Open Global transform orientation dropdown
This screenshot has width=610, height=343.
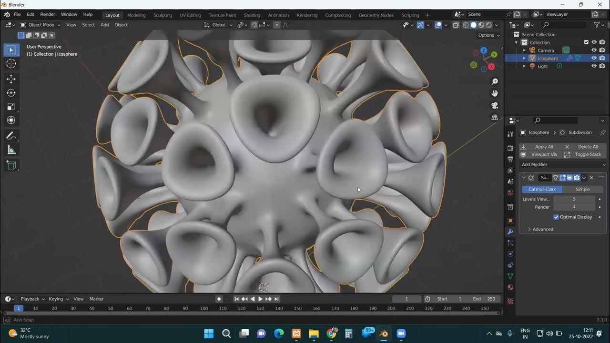(218, 25)
